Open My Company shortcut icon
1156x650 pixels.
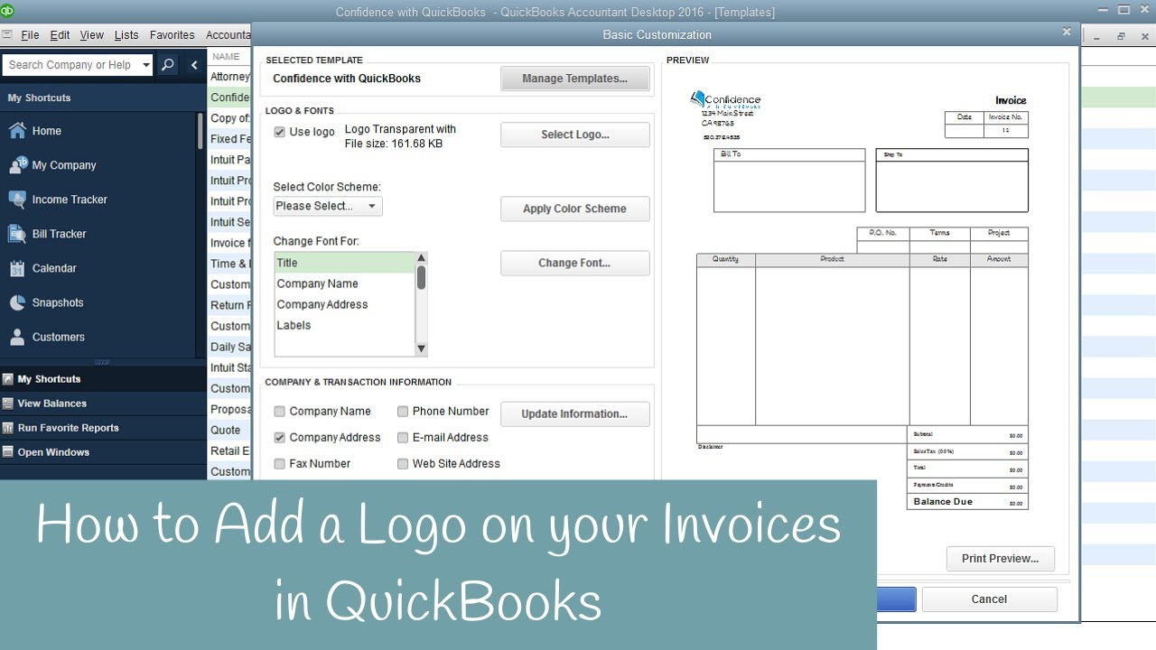17,165
